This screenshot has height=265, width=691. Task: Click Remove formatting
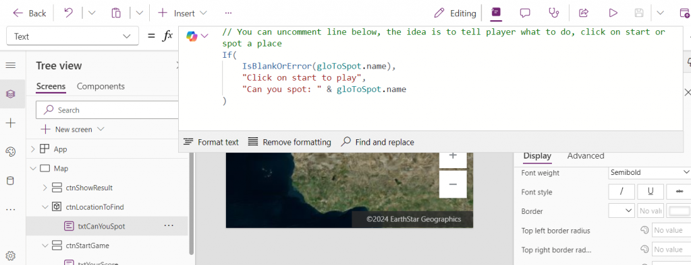pos(289,142)
